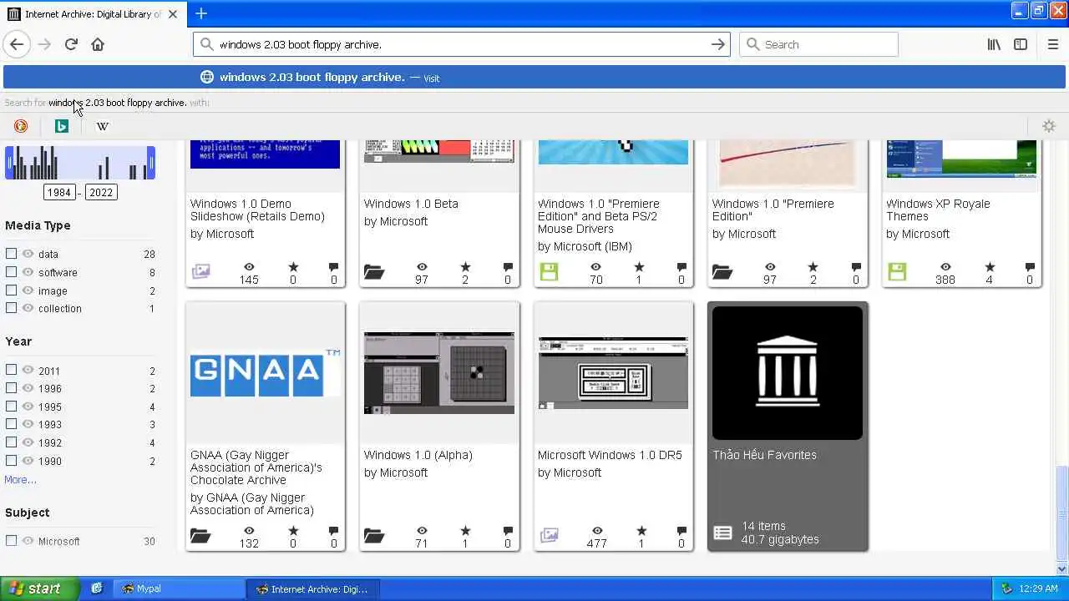Click the address bar URL field

459,44
